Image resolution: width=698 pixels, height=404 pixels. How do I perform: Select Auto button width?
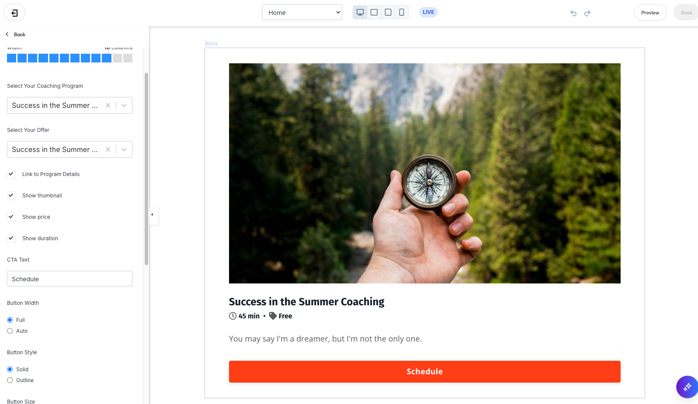pyautogui.click(x=10, y=331)
